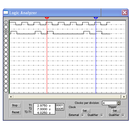This screenshot has width=130, height=128.
Task: Click the 0005 hex readout
Action: coord(60,109)
